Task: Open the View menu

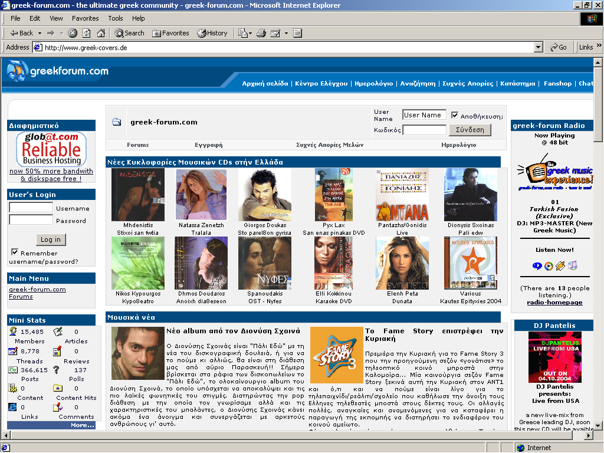Action: coord(56,18)
